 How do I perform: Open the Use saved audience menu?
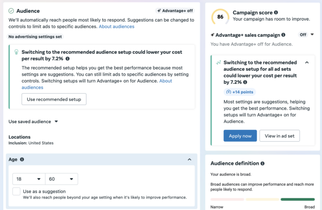[33, 122]
